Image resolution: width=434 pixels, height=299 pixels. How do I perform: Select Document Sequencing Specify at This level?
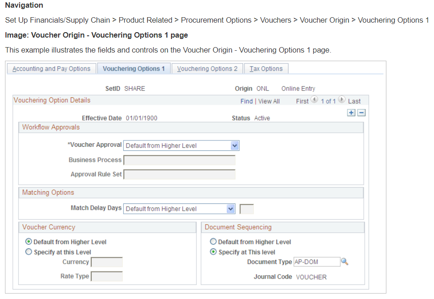[x=213, y=252]
